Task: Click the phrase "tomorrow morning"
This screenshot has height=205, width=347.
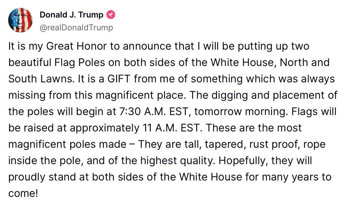Action: (241, 112)
